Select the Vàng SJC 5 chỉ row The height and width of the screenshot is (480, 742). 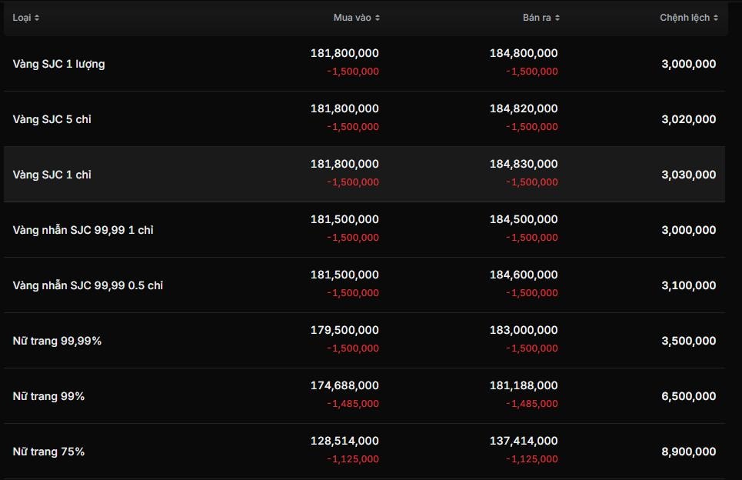[x=52, y=119]
